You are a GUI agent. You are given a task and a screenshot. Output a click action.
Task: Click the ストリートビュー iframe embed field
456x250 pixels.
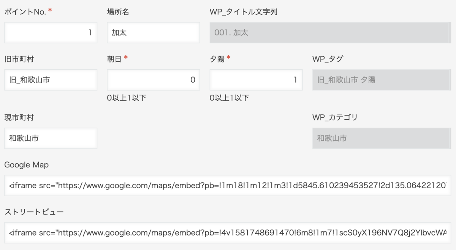click(227, 232)
